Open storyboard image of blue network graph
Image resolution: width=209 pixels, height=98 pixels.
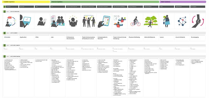tap(182, 21)
